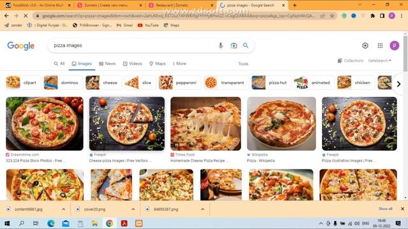Open the Google apps grid
The height and width of the screenshot is (229, 408).
click(380, 46)
